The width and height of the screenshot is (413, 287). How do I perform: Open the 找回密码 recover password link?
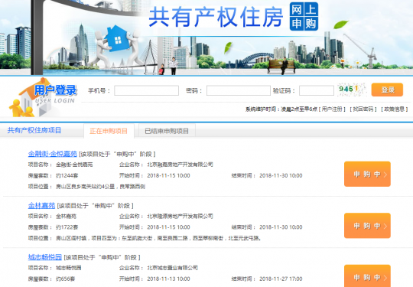(x=363, y=109)
